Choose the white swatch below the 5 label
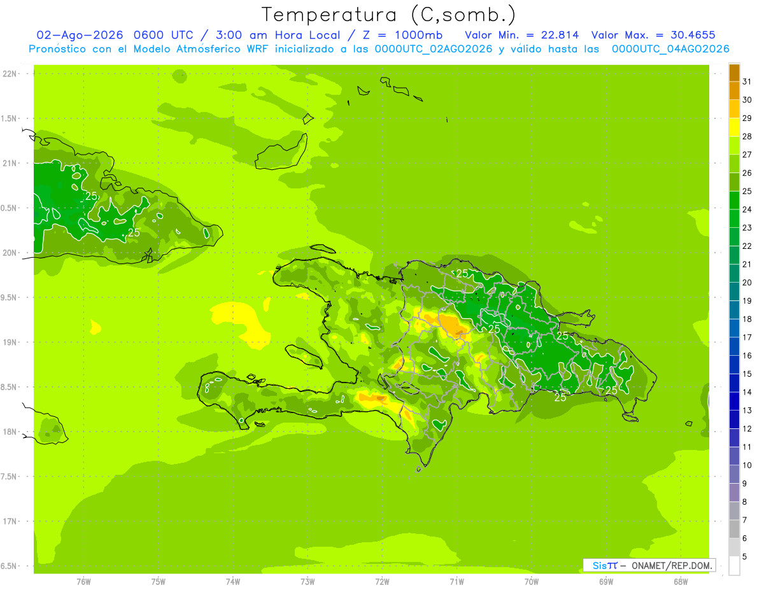The height and width of the screenshot is (590, 764). click(734, 566)
